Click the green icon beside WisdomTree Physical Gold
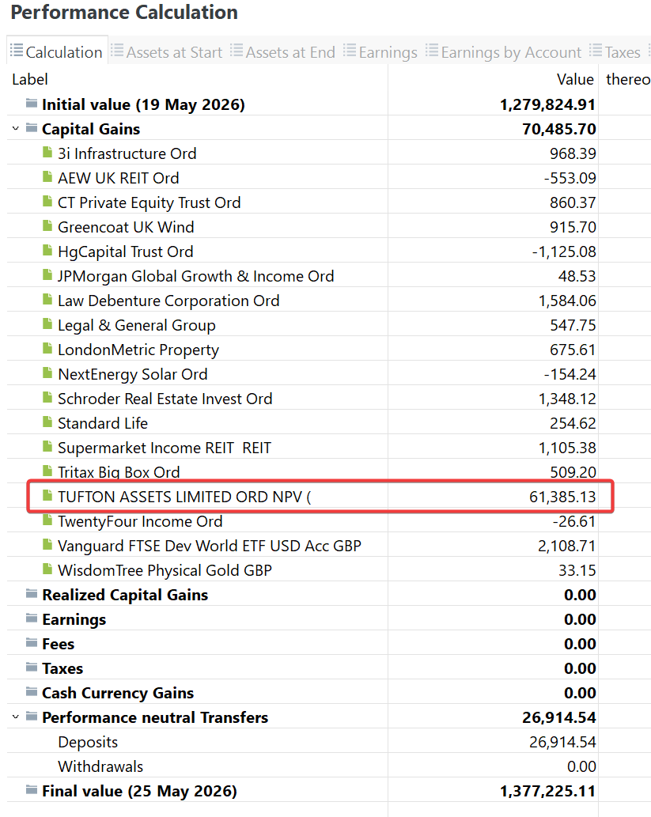The width and height of the screenshot is (651, 817). (x=47, y=569)
